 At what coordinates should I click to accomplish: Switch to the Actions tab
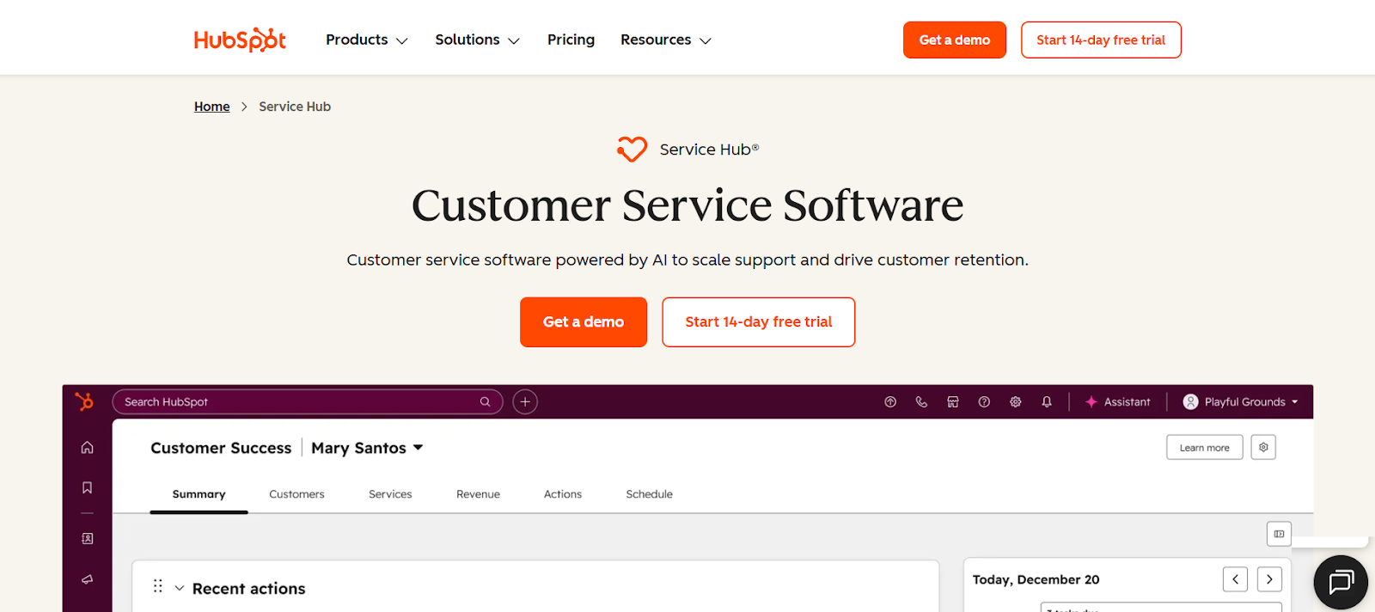pos(563,494)
